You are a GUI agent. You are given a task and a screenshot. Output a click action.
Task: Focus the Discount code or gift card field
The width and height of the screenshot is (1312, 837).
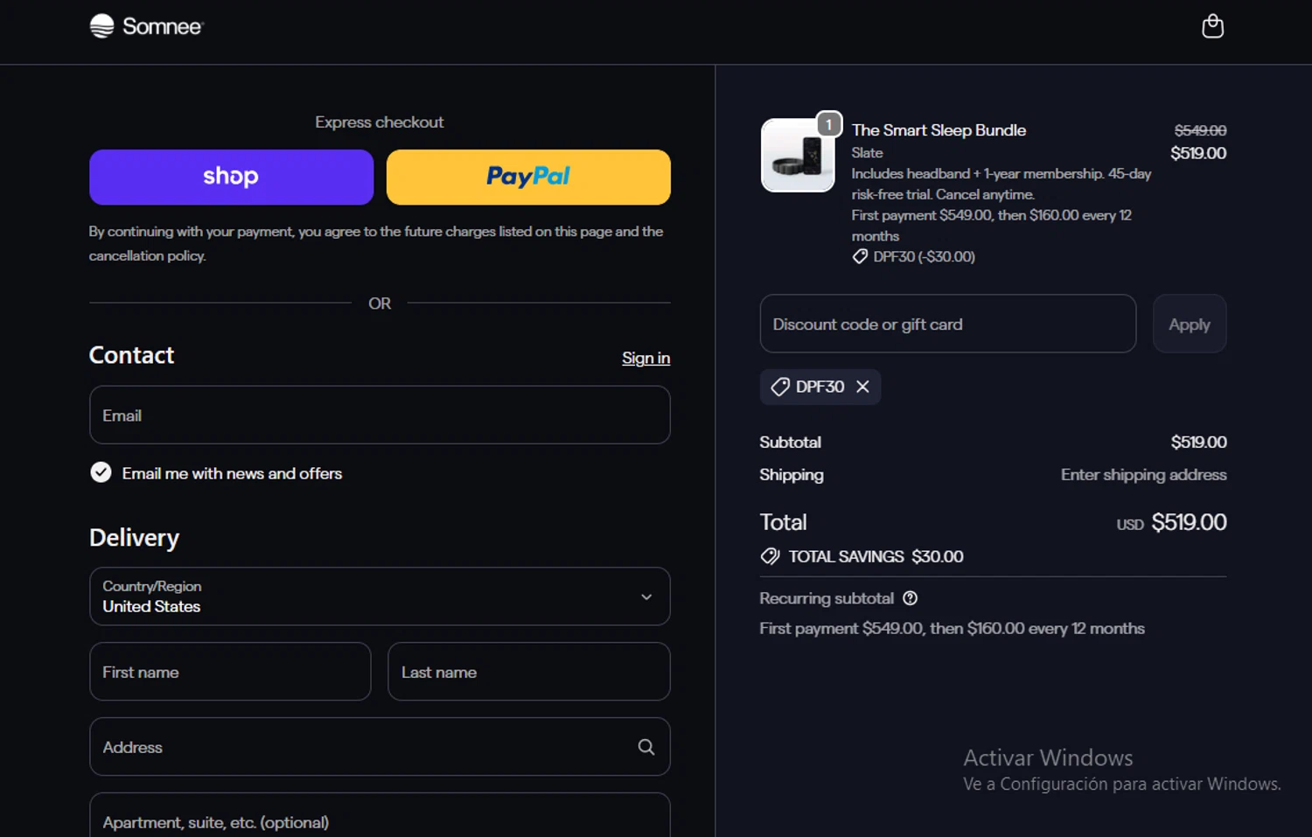[x=948, y=324]
